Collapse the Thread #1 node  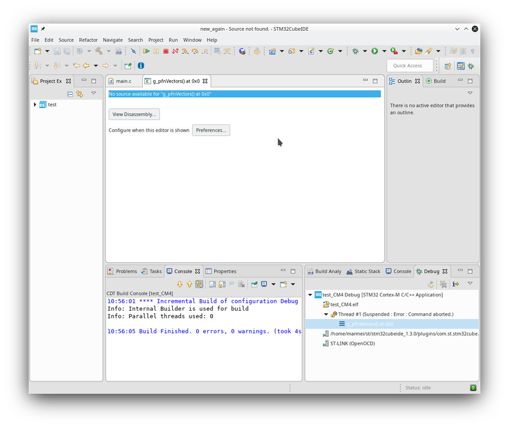(x=326, y=314)
